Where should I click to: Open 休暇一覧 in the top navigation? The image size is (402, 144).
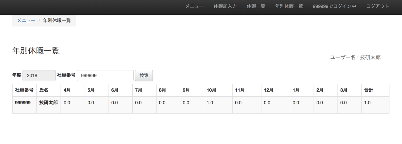click(256, 6)
